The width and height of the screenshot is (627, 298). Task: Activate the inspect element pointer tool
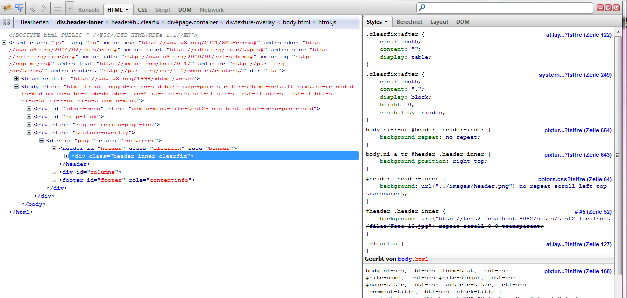(x=19, y=8)
